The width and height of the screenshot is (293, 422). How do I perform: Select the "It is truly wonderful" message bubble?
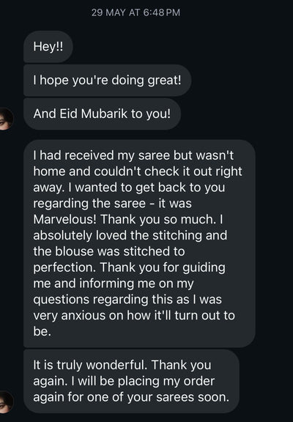[x=131, y=381]
